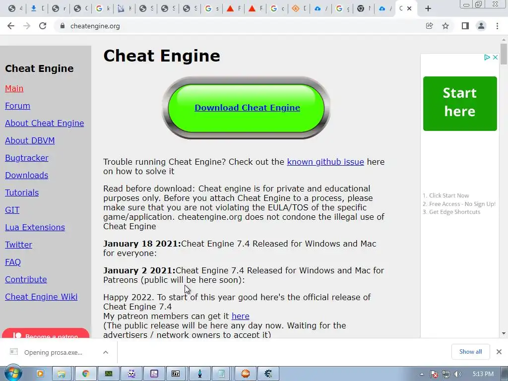Switch to Chrome in the taskbar
Screen dimensions: 508x381
click(x=85, y=374)
